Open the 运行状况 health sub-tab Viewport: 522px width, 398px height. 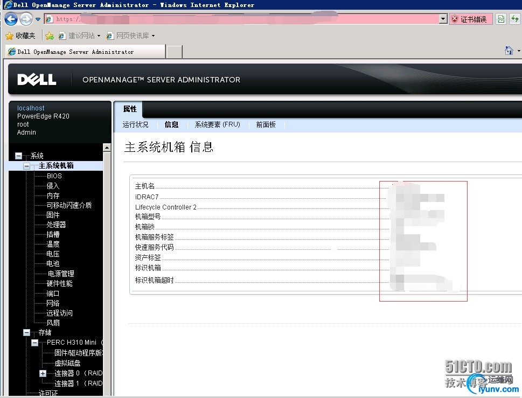[x=135, y=124]
